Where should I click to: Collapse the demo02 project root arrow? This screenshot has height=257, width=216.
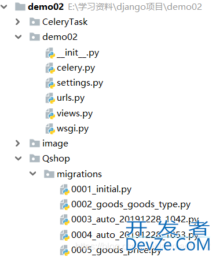[4, 7]
